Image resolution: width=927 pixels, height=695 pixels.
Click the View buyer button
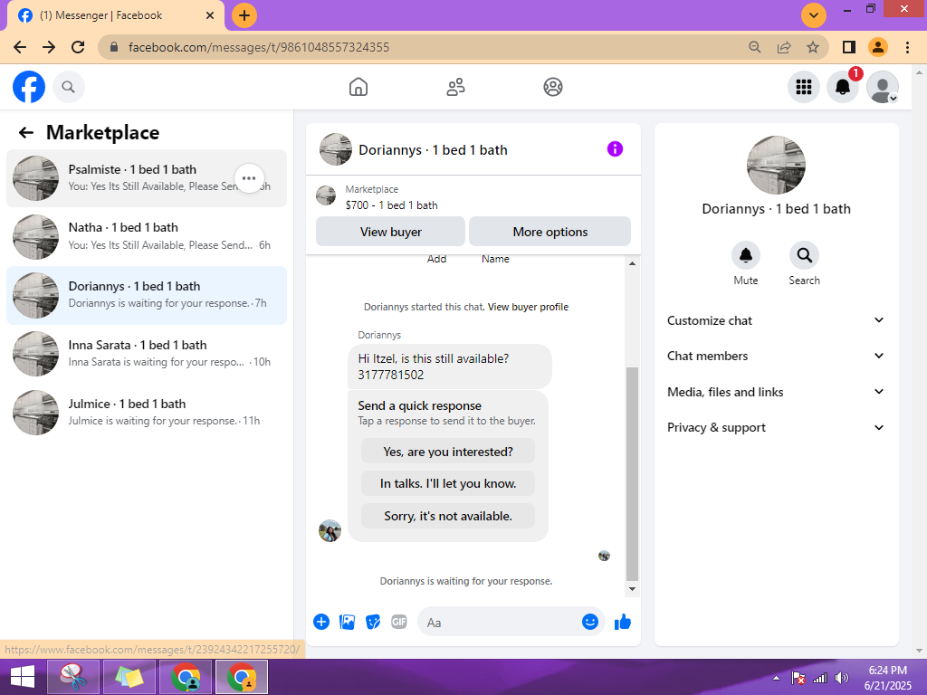click(x=391, y=232)
